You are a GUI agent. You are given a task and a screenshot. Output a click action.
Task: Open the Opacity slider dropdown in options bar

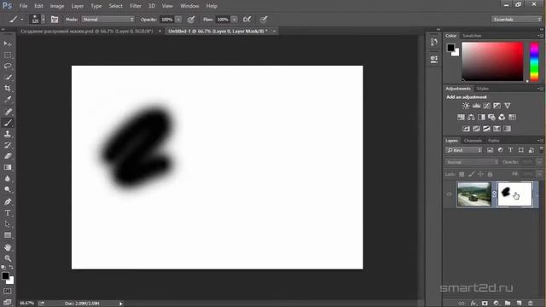(178, 20)
